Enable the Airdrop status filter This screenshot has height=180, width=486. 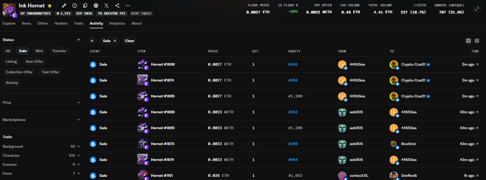point(11,82)
